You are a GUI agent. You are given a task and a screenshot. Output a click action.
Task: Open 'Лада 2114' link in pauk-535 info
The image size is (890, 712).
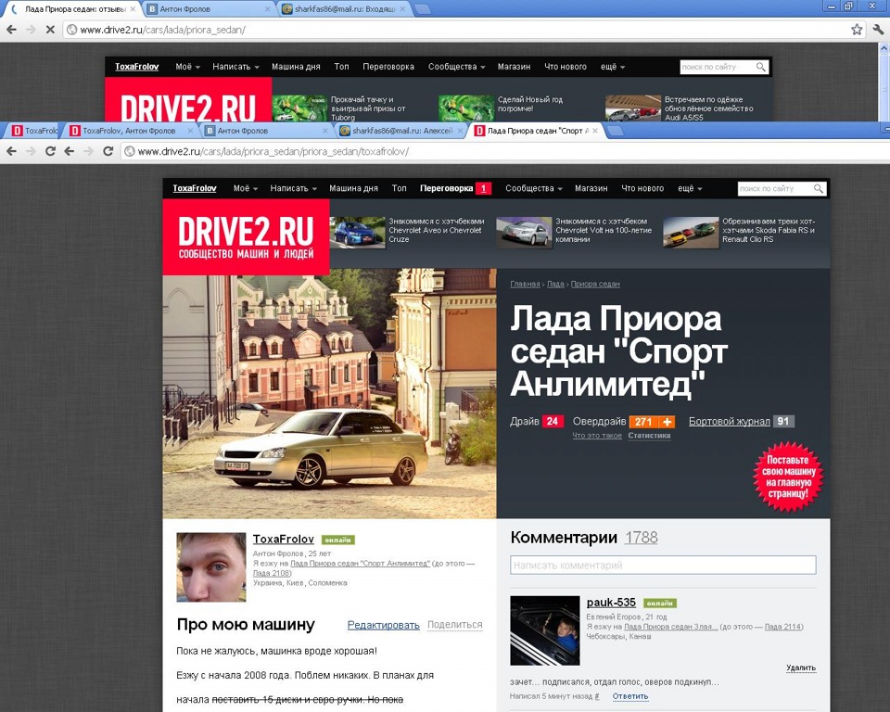click(782, 627)
